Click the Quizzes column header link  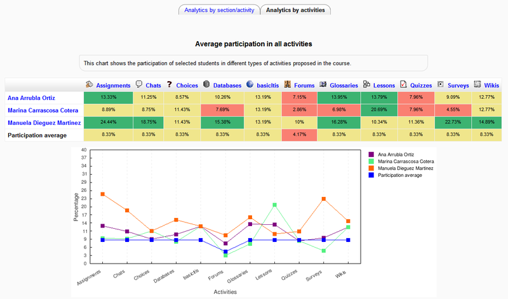[421, 86]
